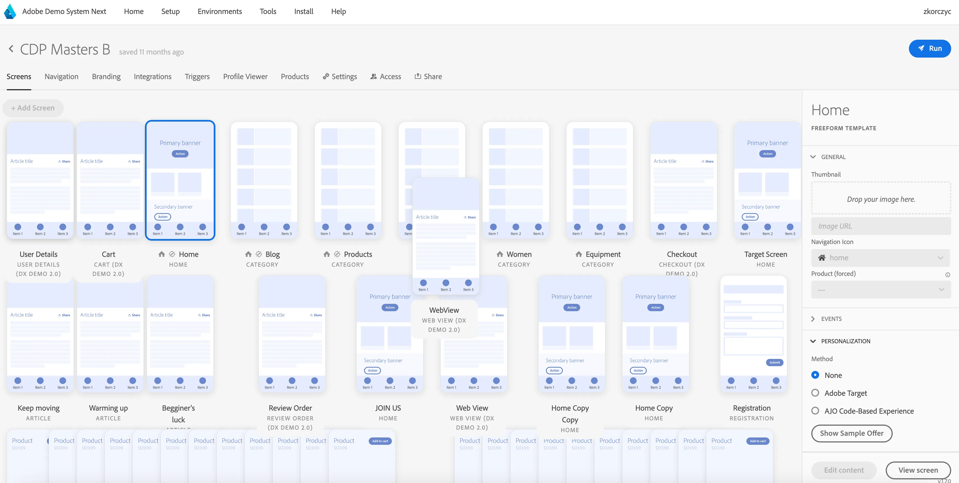Click the gears icon beside Settings
Image resolution: width=959 pixels, height=483 pixels.
pyautogui.click(x=326, y=76)
